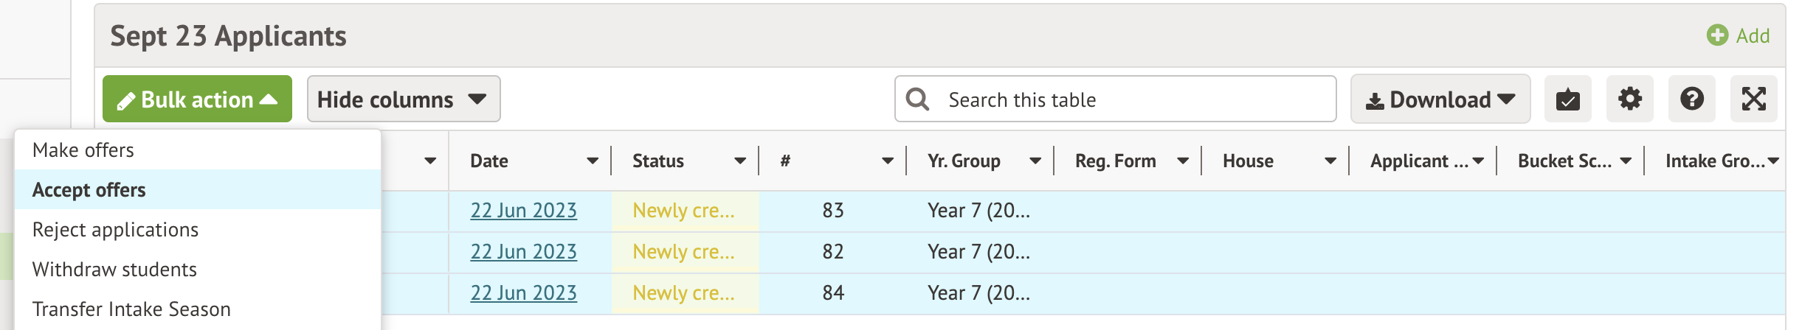Viewport: 1802px width, 330px height.
Task: Click the help question mark icon
Action: click(x=1691, y=99)
